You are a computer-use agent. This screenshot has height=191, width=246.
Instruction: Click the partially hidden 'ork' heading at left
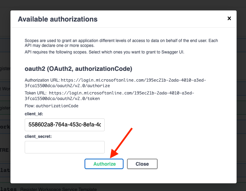(5, 127)
